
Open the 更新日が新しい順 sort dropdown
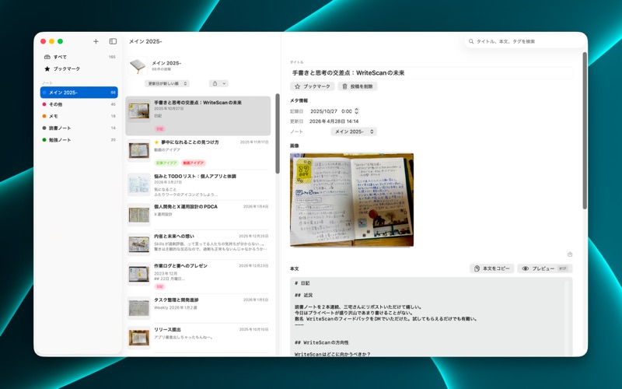(166, 83)
